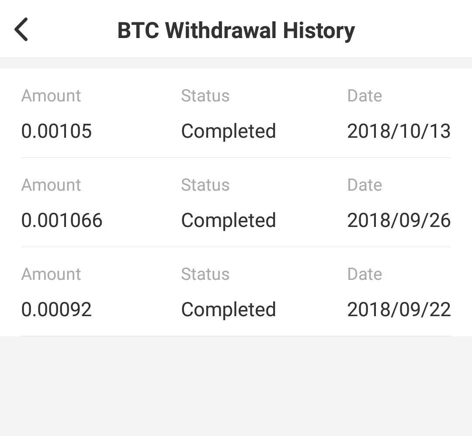This screenshot has width=472, height=436.
Task: Click the Amount label above 0.00092
Action: (51, 274)
